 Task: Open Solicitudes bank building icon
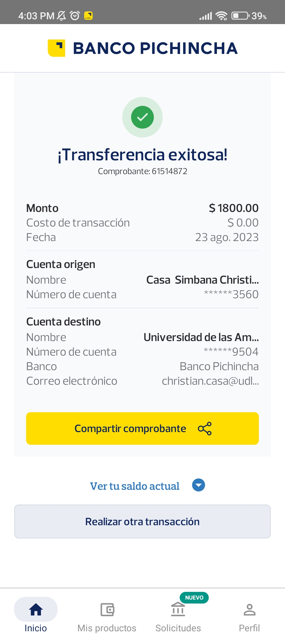[178, 610]
